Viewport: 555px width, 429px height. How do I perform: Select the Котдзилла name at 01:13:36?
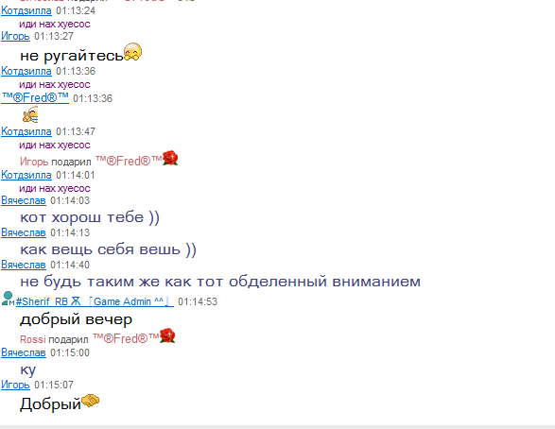26,71
